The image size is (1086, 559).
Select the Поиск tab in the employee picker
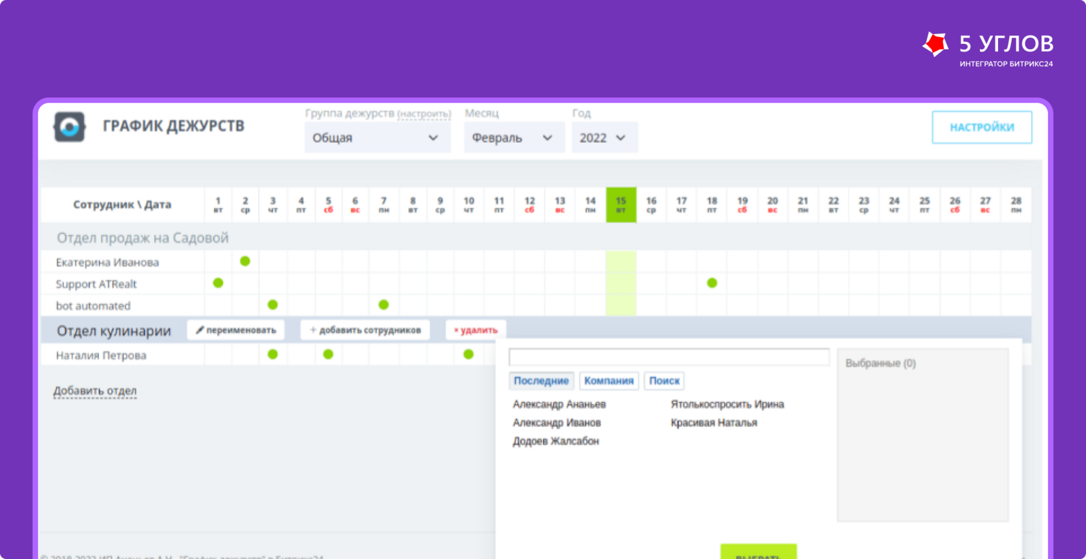[x=665, y=381]
